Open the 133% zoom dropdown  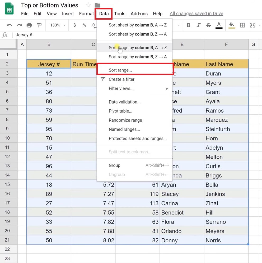click(57, 25)
